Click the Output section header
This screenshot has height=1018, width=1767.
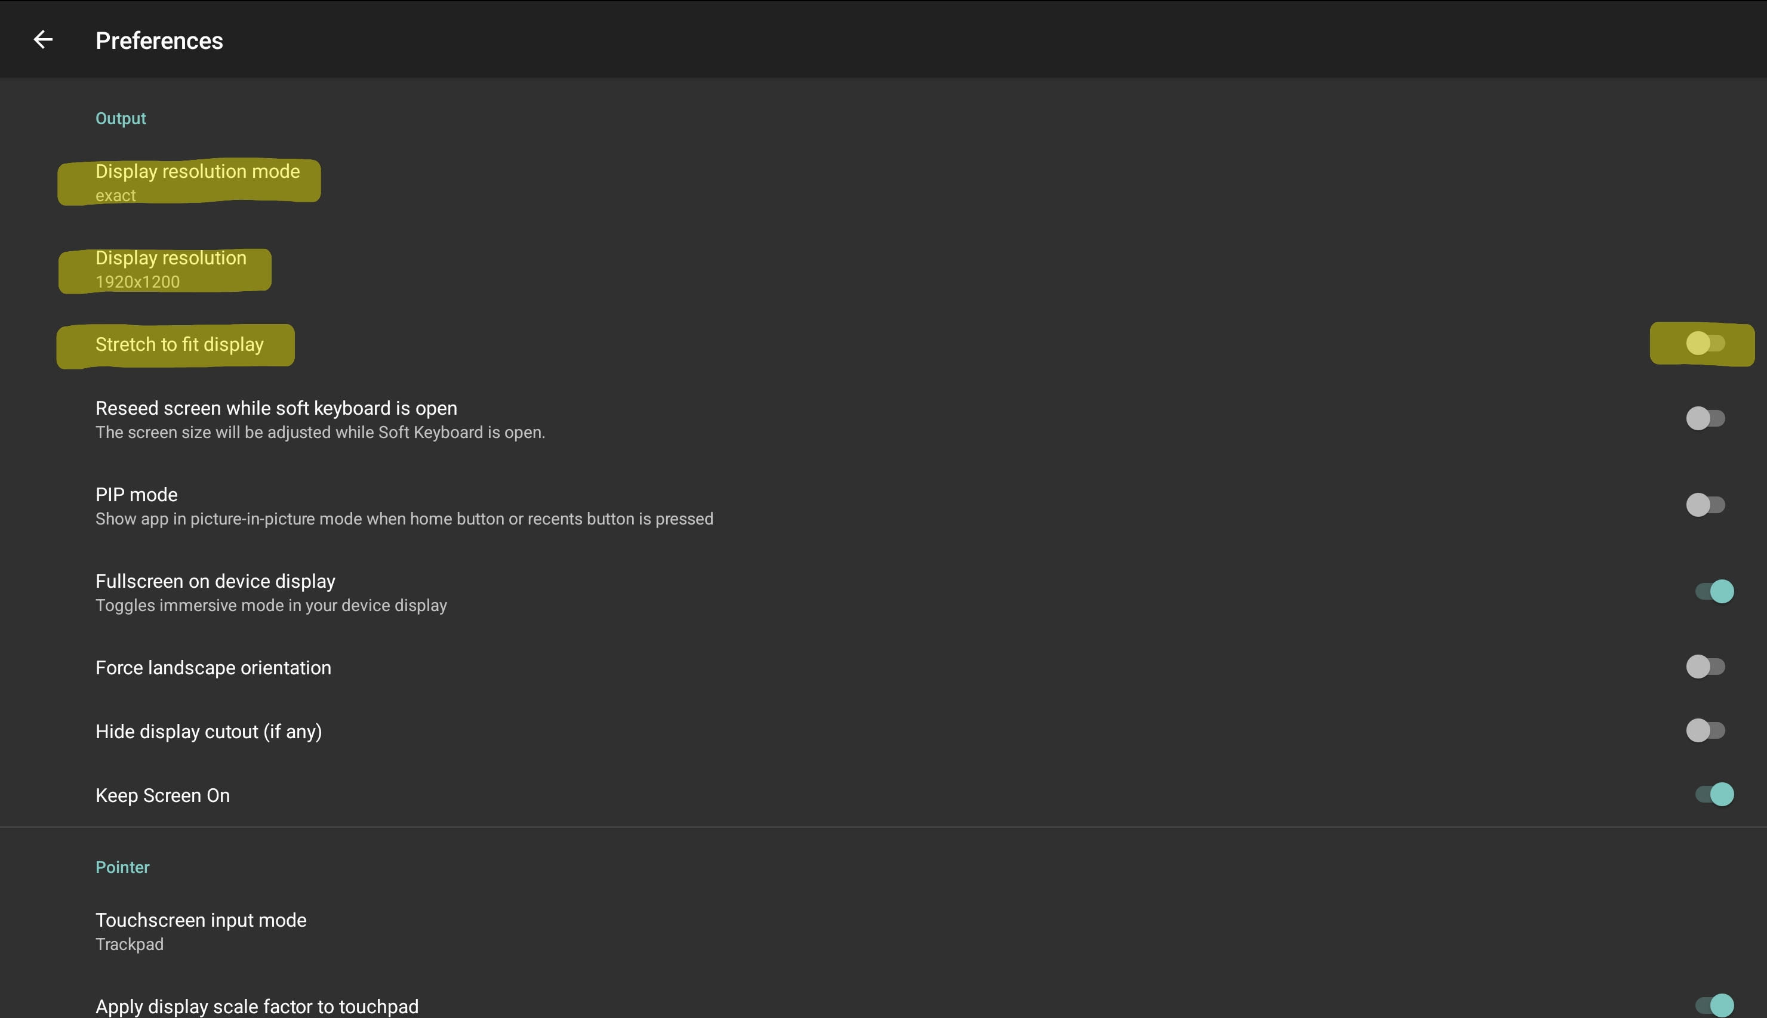coord(121,118)
